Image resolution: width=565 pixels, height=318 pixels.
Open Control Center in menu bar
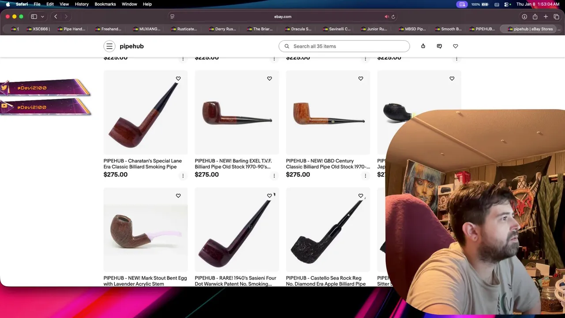[505, 4]
